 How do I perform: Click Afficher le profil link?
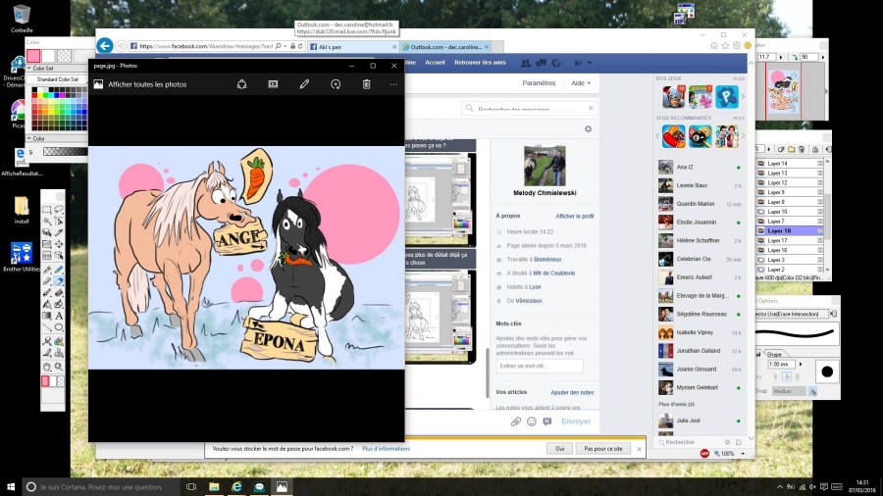coord(574,216)
